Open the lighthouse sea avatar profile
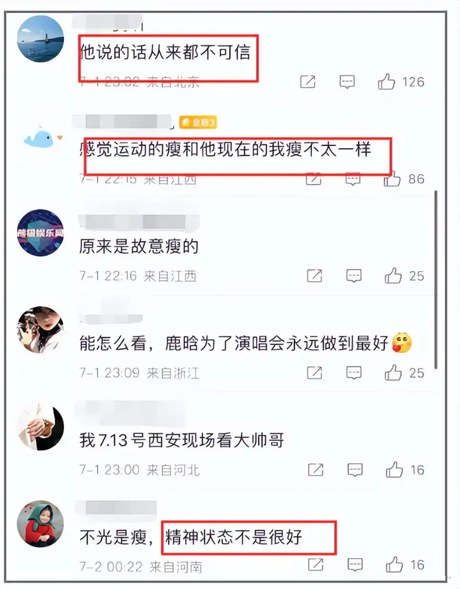The height and width of the screenshot is (589, 460). click(40, 38)
